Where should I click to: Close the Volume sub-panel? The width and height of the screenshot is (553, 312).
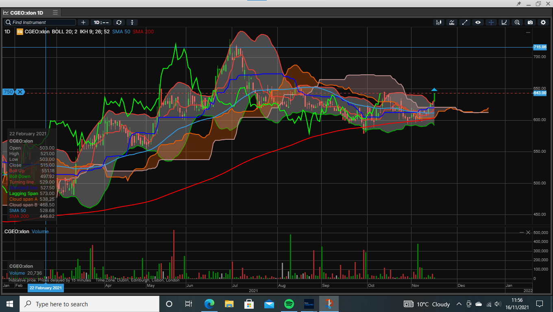[x=528, y=232]
